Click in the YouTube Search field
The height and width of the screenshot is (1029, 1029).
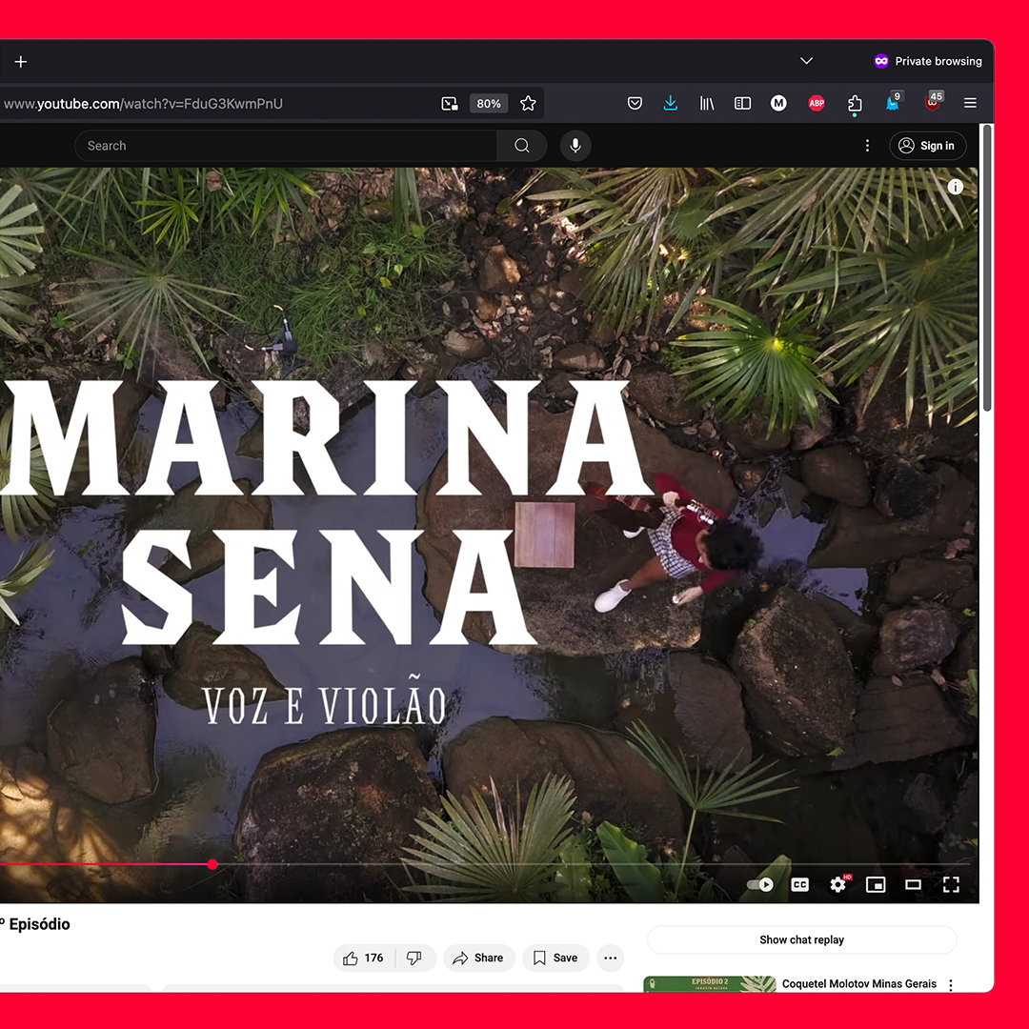point(286,146)
